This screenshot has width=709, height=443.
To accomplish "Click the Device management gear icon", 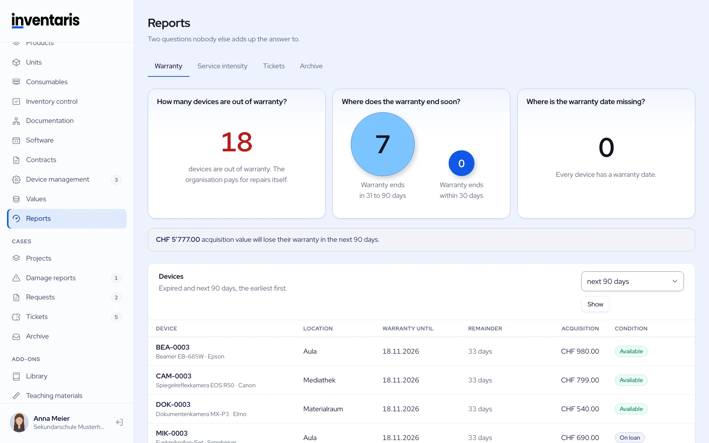I will click(16, 180).
